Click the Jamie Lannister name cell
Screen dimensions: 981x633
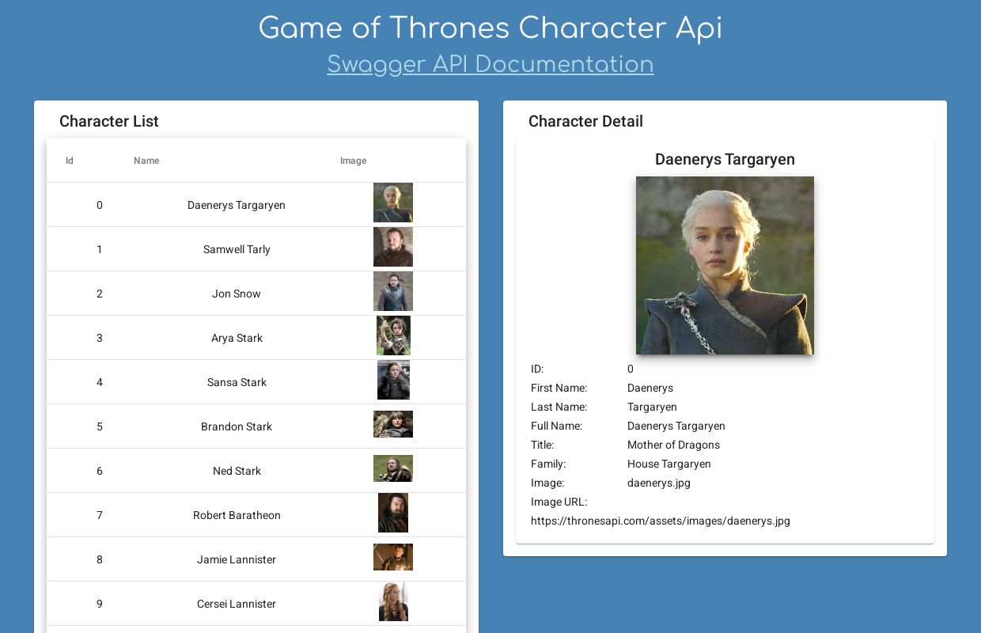[237, 559]
